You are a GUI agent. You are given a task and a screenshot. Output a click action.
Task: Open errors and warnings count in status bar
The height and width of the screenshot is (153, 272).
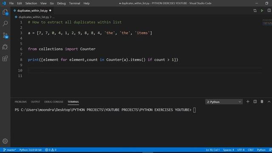51,150
